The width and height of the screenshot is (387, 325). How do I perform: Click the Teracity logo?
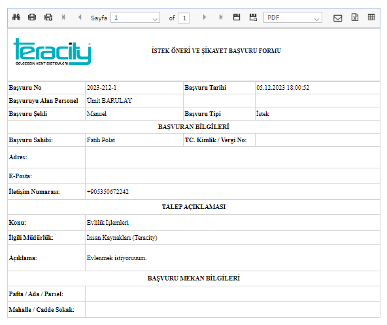tap(52, 52)
